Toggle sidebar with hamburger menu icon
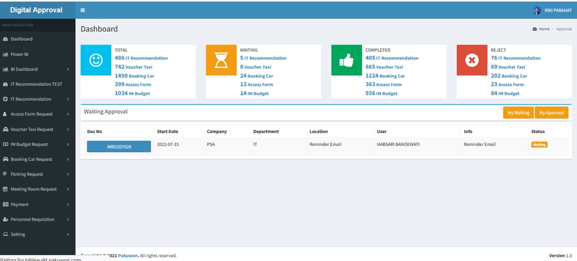This screenshot has width=577, height=261. coord(82,10)
